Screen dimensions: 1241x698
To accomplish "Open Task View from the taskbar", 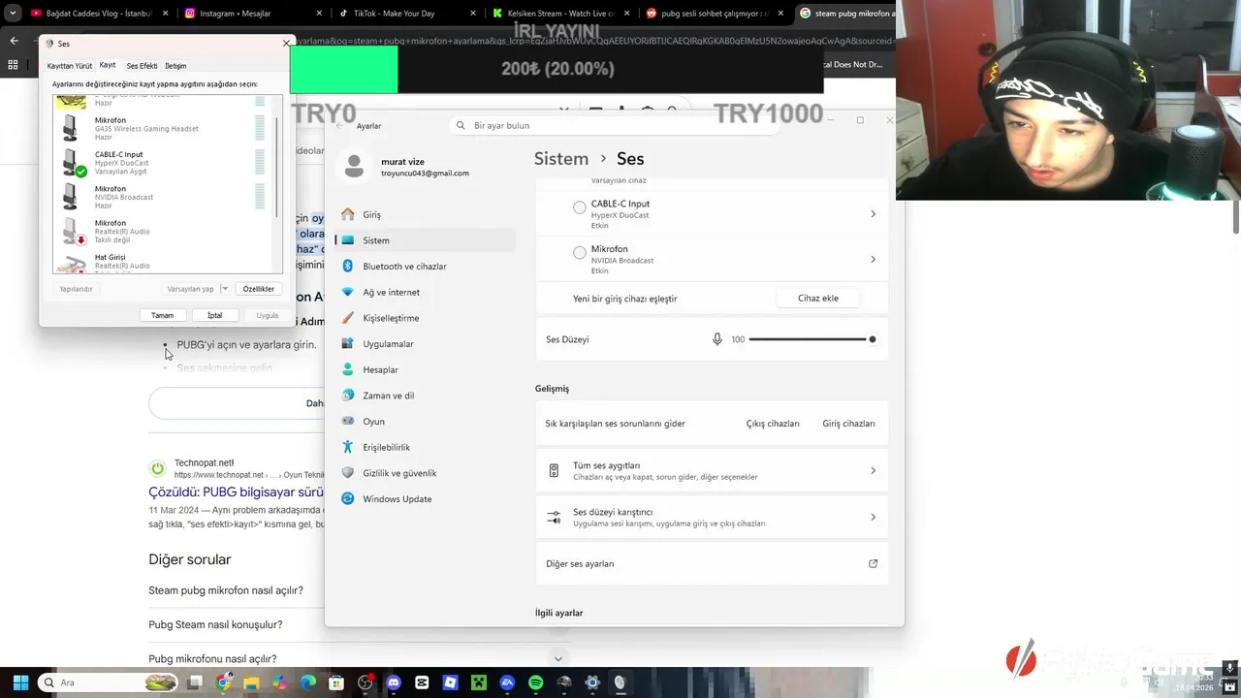I will 194,682.
